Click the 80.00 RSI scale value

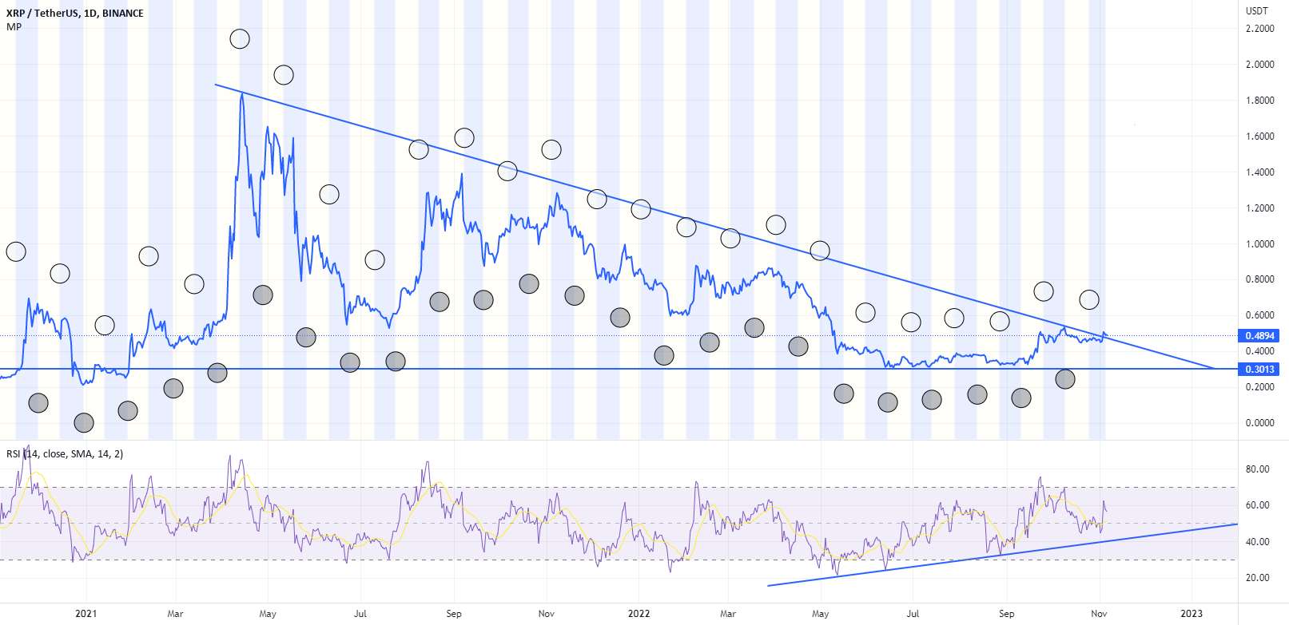(x=1258, y=469)
